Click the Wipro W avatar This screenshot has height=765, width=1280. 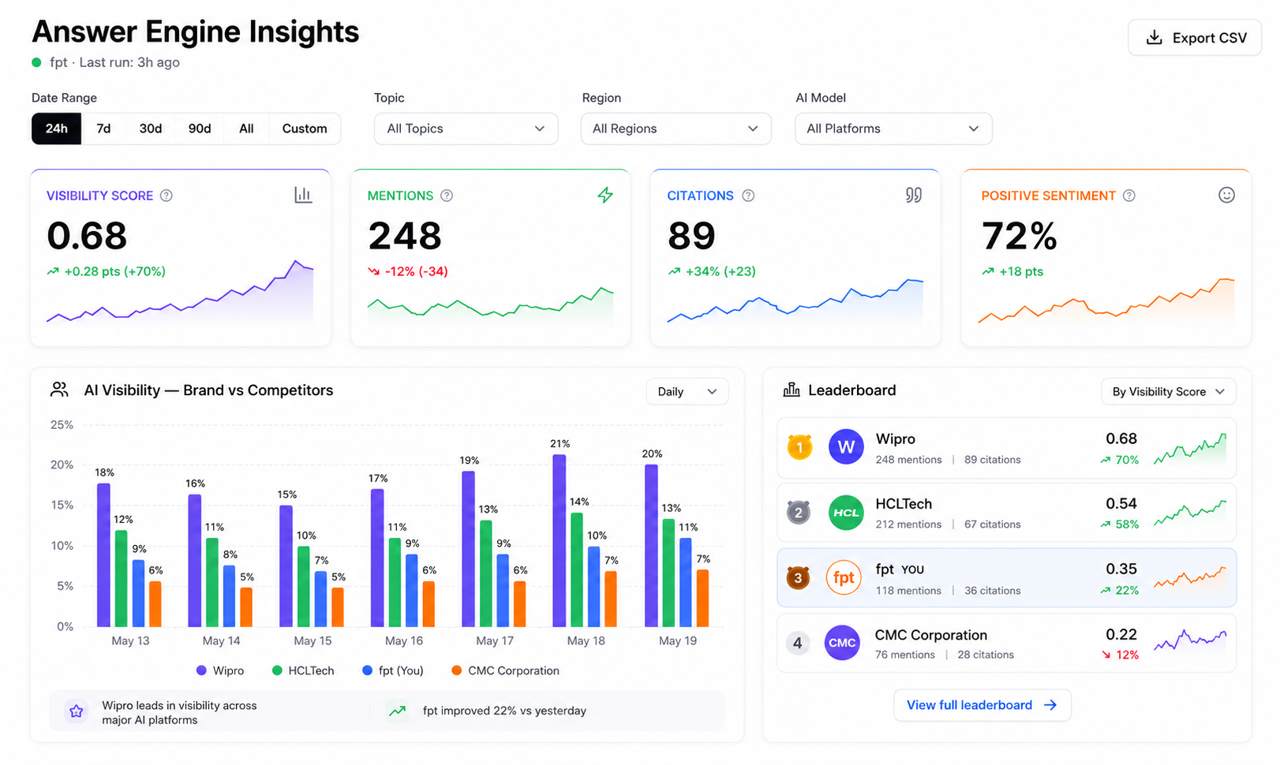pyautogui.click(x=846, y=447)
